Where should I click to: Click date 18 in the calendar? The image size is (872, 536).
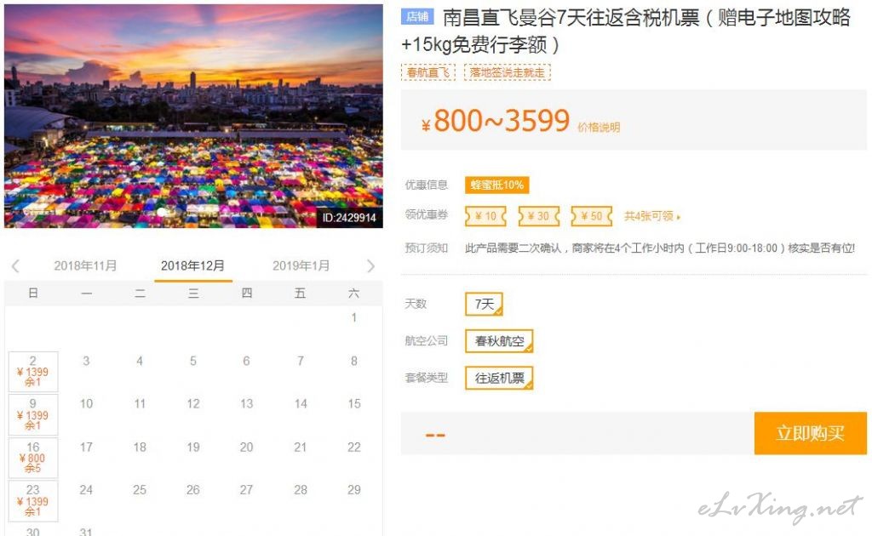(x=140, y=448)
